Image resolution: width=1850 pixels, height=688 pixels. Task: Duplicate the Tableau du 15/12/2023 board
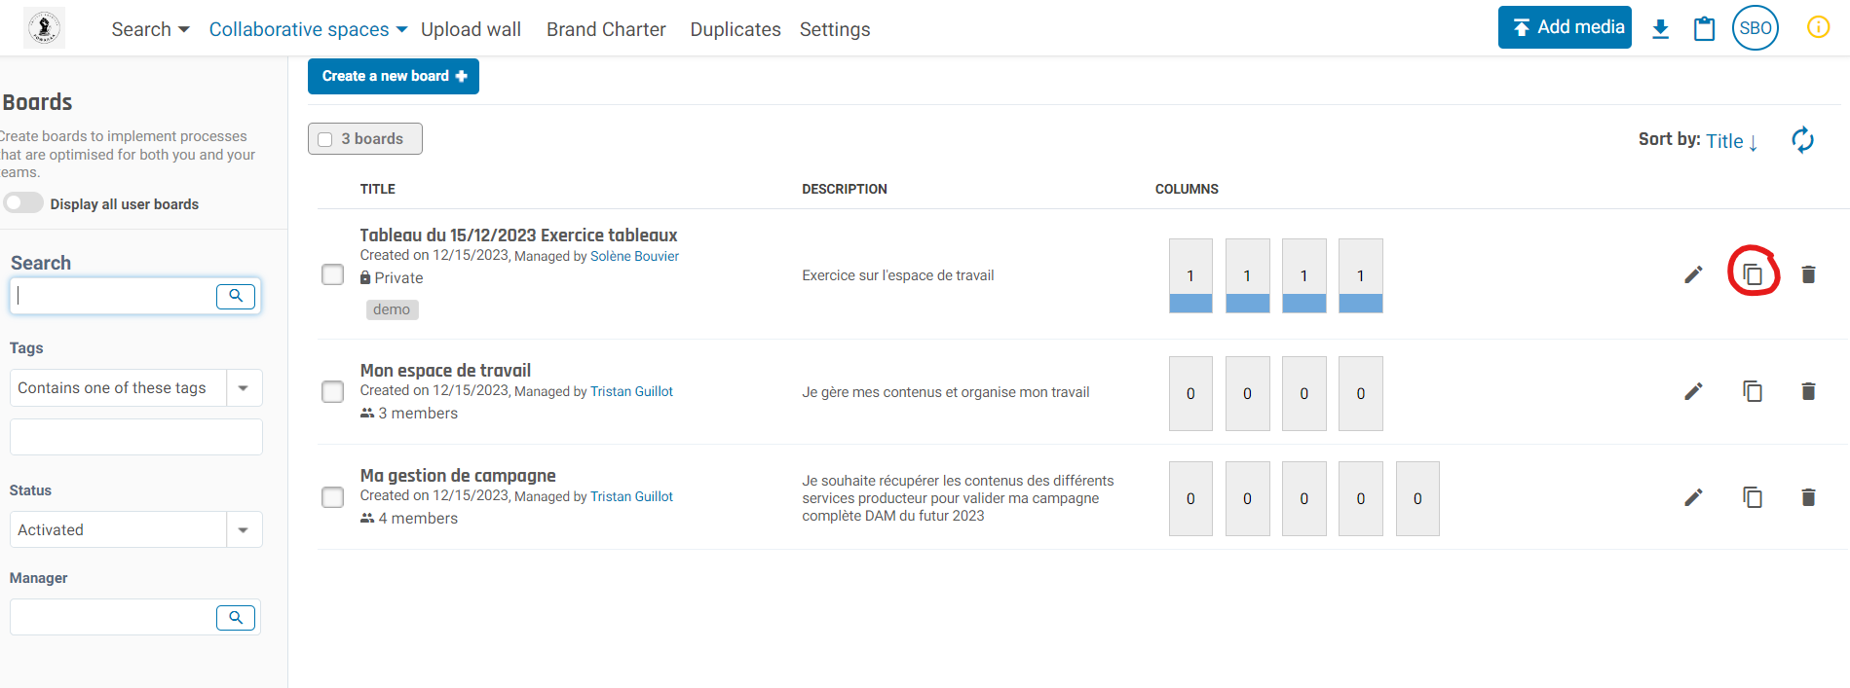pos(1753,274)
